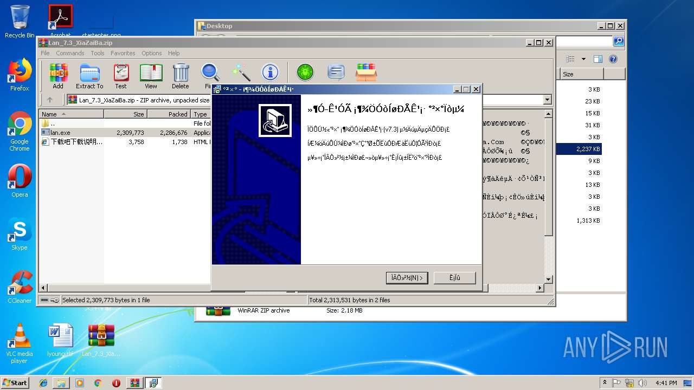694x390 pixels.
Task: Click the Extract To toolbar icon
Action: 89,76
